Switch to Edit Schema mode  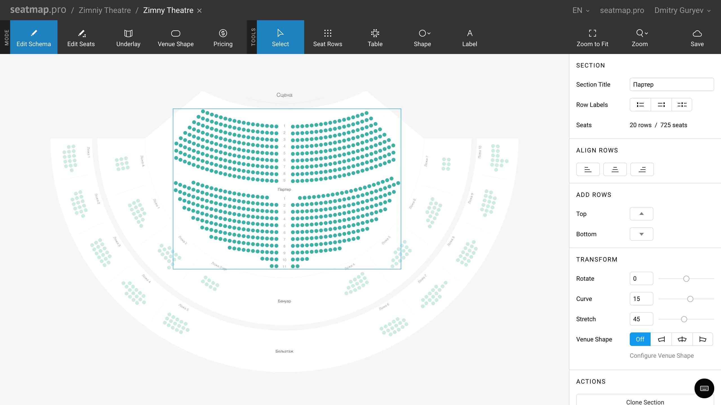click(34, 37)
